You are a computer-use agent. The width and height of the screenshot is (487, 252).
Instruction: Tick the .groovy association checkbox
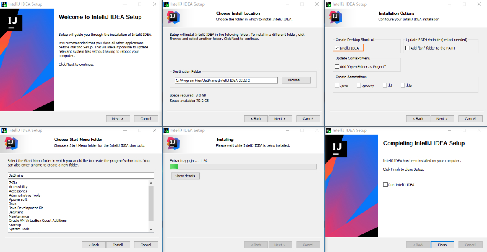point(359,85)
